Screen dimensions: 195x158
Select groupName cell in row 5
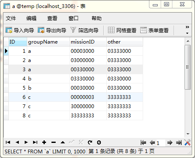pyautogui.click(x=48, y=88)
